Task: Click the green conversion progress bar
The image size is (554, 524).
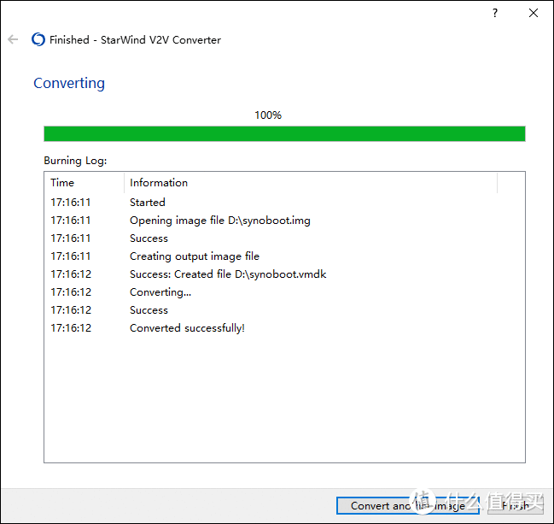Action: coord(284,133)
